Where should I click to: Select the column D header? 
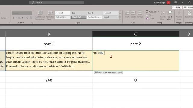point(186,34)
